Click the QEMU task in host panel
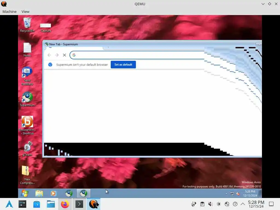The height and width of the screenshot is (210, 280). (x=94, y=204)
